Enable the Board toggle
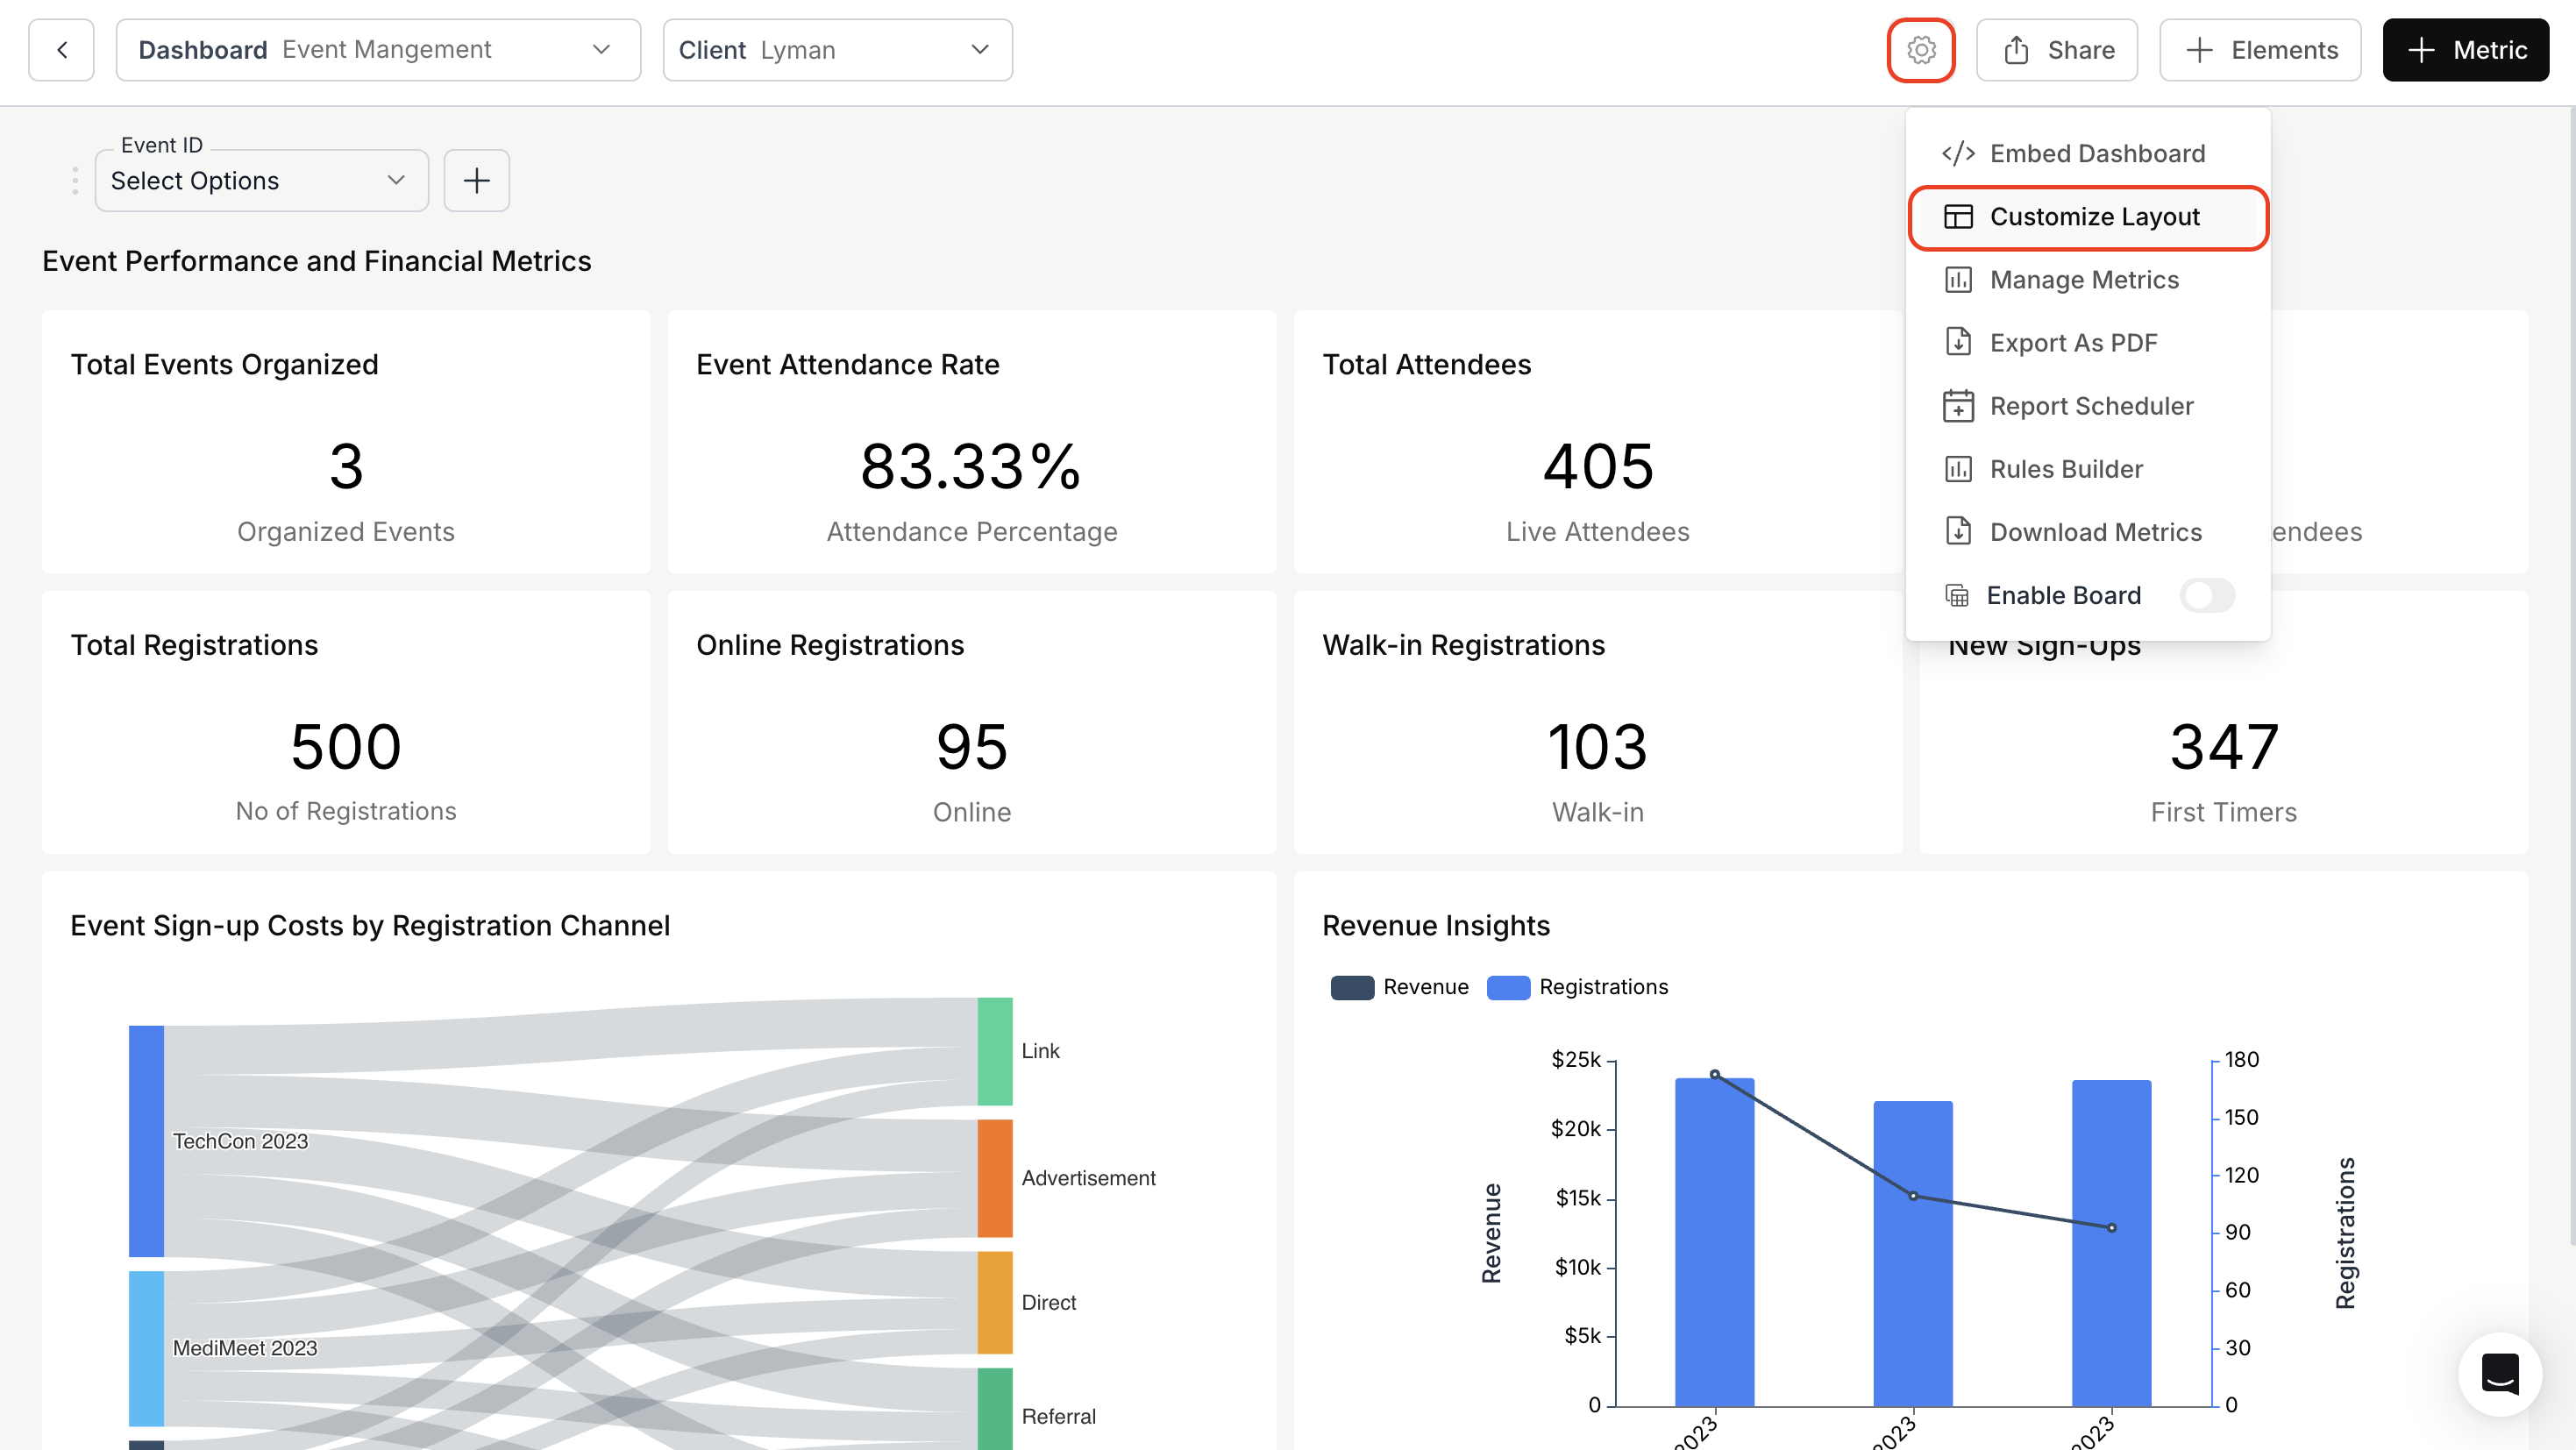 pyautogui.click(x=2207, y=595)
